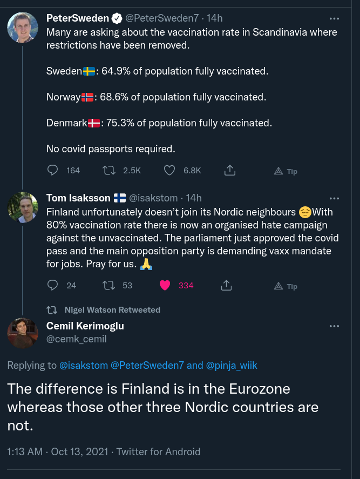360x479 pixels.
Task: Reply to Tom Isaksson's tweet
Action: point(53,285)
